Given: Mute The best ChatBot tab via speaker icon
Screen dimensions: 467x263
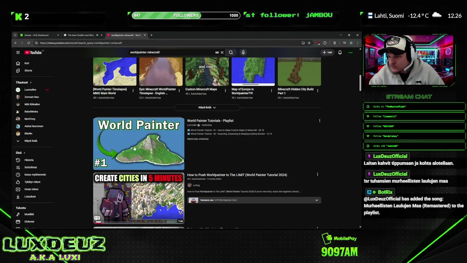Looking at the screenshot, I should (x=97, y=35).
